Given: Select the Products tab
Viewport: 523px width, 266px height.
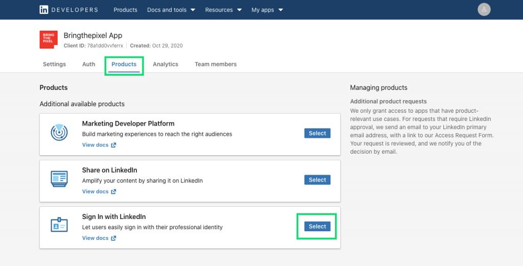Looking at the screenshot, I should click(x=124, y=64).
